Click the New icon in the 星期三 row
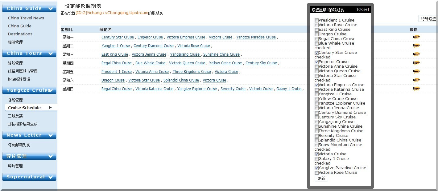438x191 pixels. tap(416, 54)
